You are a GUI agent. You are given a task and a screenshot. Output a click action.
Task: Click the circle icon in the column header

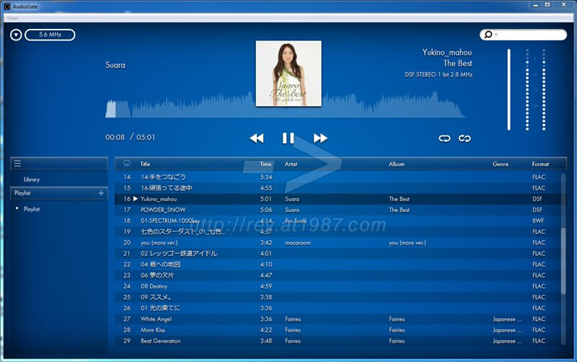coord(127,164)
